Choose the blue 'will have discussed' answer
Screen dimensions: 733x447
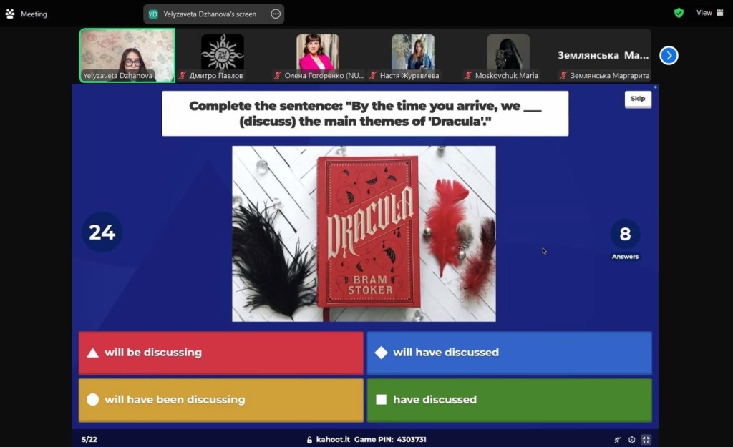509,353
